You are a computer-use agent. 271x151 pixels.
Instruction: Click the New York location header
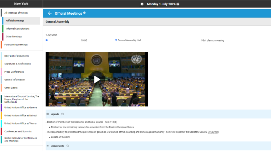pyautogui.click(x=21, y=4)
